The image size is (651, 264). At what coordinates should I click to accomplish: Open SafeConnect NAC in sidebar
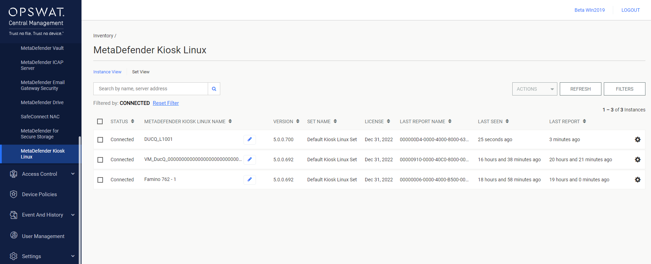point(40,117)
